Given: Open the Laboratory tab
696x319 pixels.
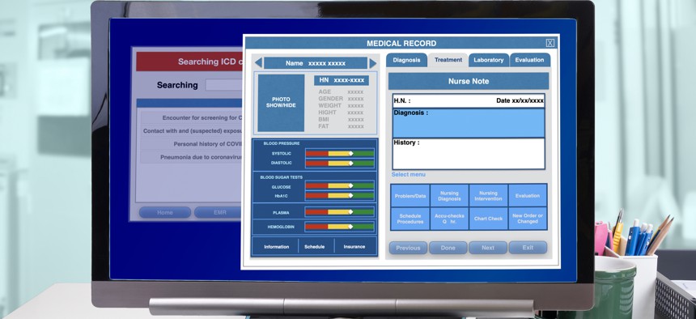Looking at the screenshot, I should [488, 60].
